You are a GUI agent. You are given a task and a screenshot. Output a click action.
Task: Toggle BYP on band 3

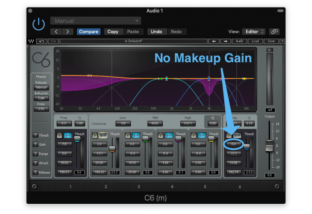point(136,135)
